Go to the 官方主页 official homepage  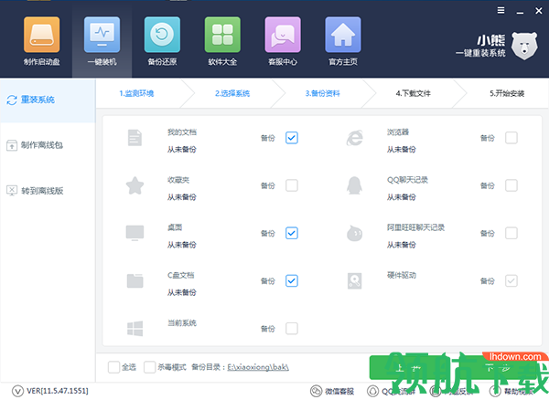(343, 41)
